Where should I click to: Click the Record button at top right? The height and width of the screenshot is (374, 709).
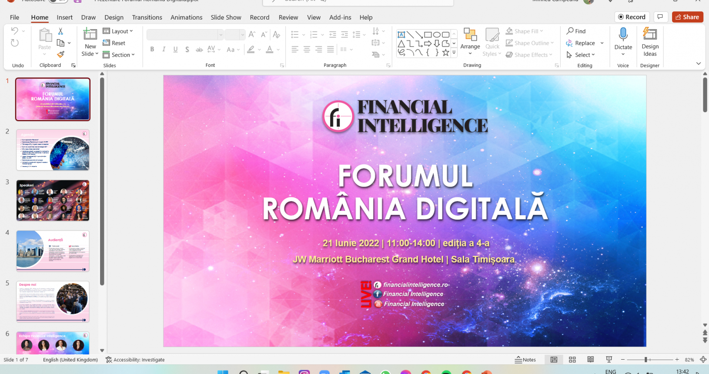pos(632,17)
